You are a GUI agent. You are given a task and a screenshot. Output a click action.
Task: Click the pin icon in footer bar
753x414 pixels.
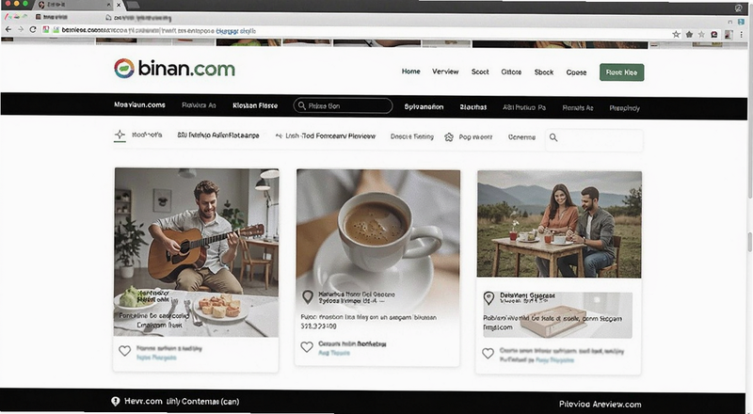pos(115,402)
